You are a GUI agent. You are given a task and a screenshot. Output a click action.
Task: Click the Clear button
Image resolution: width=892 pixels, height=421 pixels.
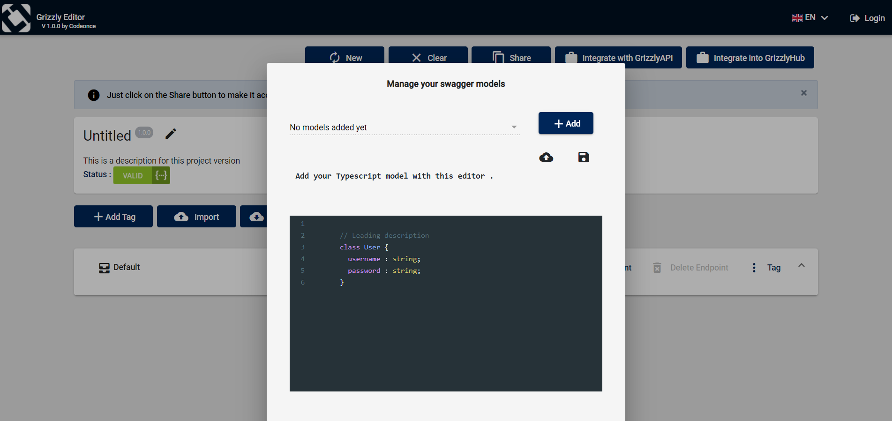point(428,57)
